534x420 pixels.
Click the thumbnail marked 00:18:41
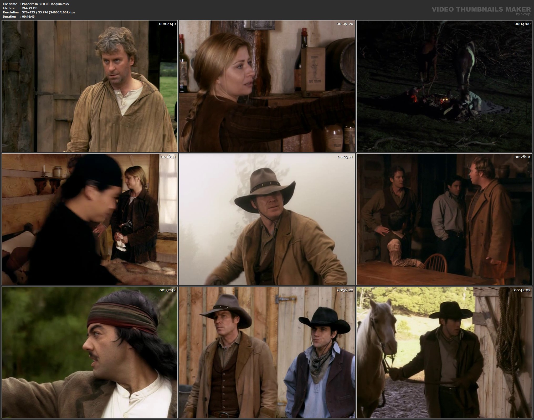89,219
